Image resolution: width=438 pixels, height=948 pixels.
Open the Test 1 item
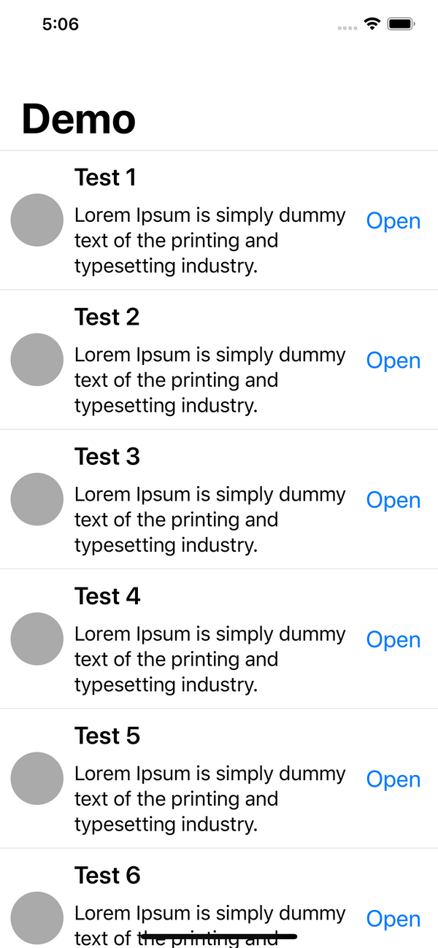coord(393,221)
